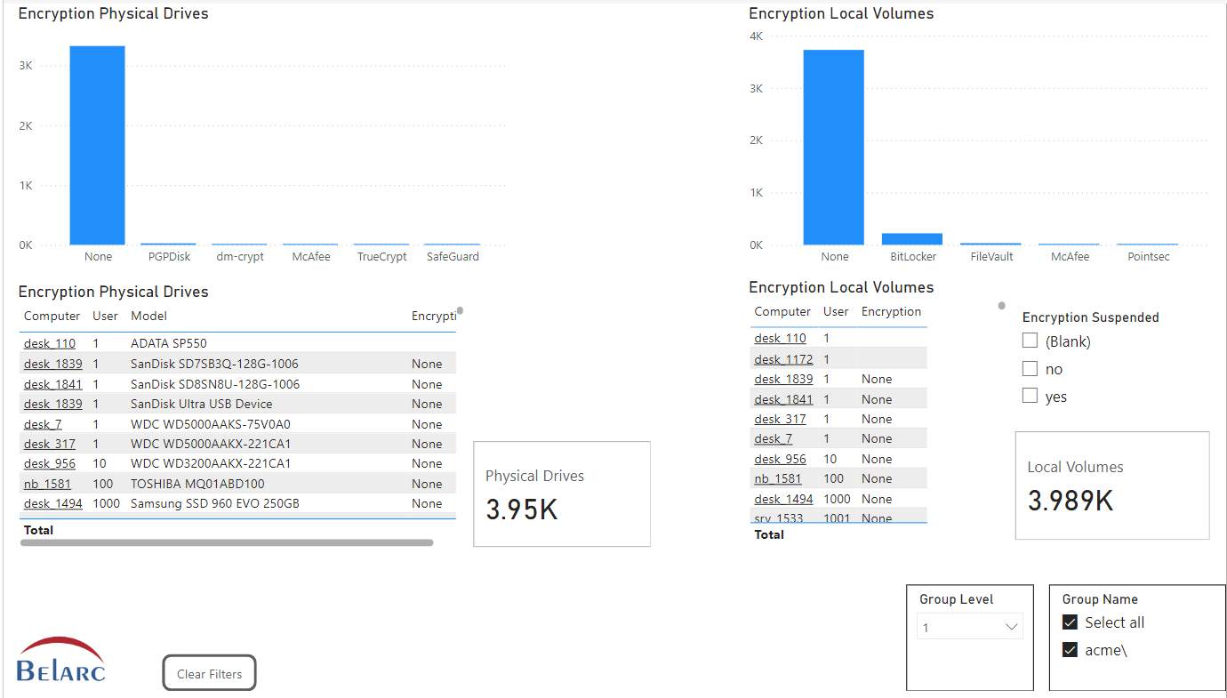
Task: Uncheck the acme\ group checkbox
Action: coord(1071,650)
